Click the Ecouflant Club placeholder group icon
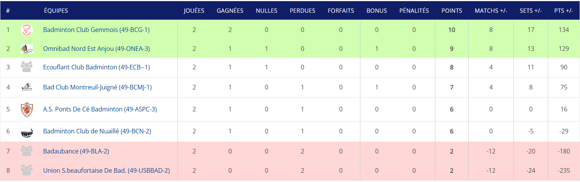The width and height of the screenshot is (580, 182). pos(27,67)
